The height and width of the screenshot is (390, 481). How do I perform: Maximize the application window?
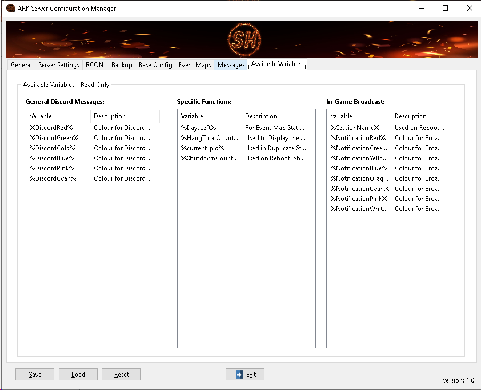pyautogui.click(x=445, y=8)
